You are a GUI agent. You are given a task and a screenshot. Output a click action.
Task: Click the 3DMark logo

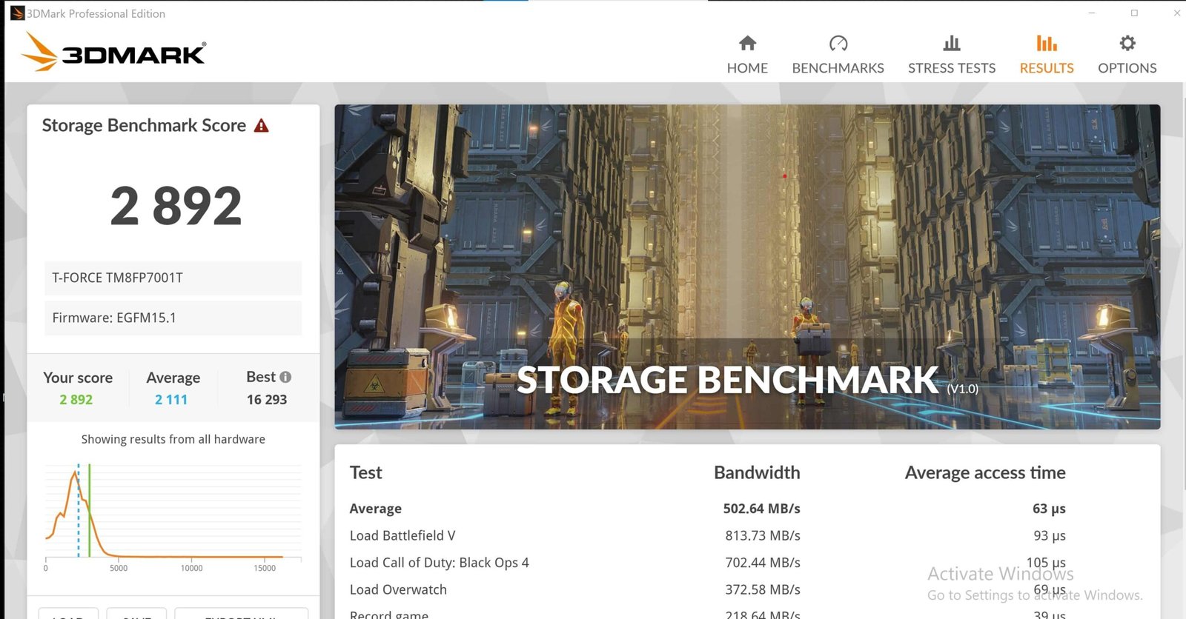tap(114, 53)
